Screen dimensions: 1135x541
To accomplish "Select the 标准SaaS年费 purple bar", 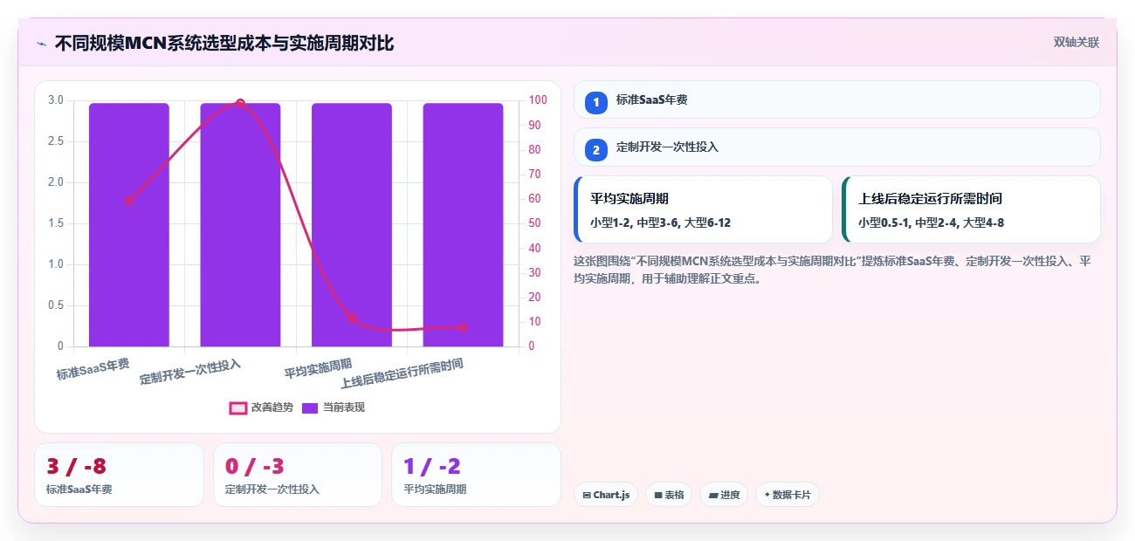I will pos(129,224).
